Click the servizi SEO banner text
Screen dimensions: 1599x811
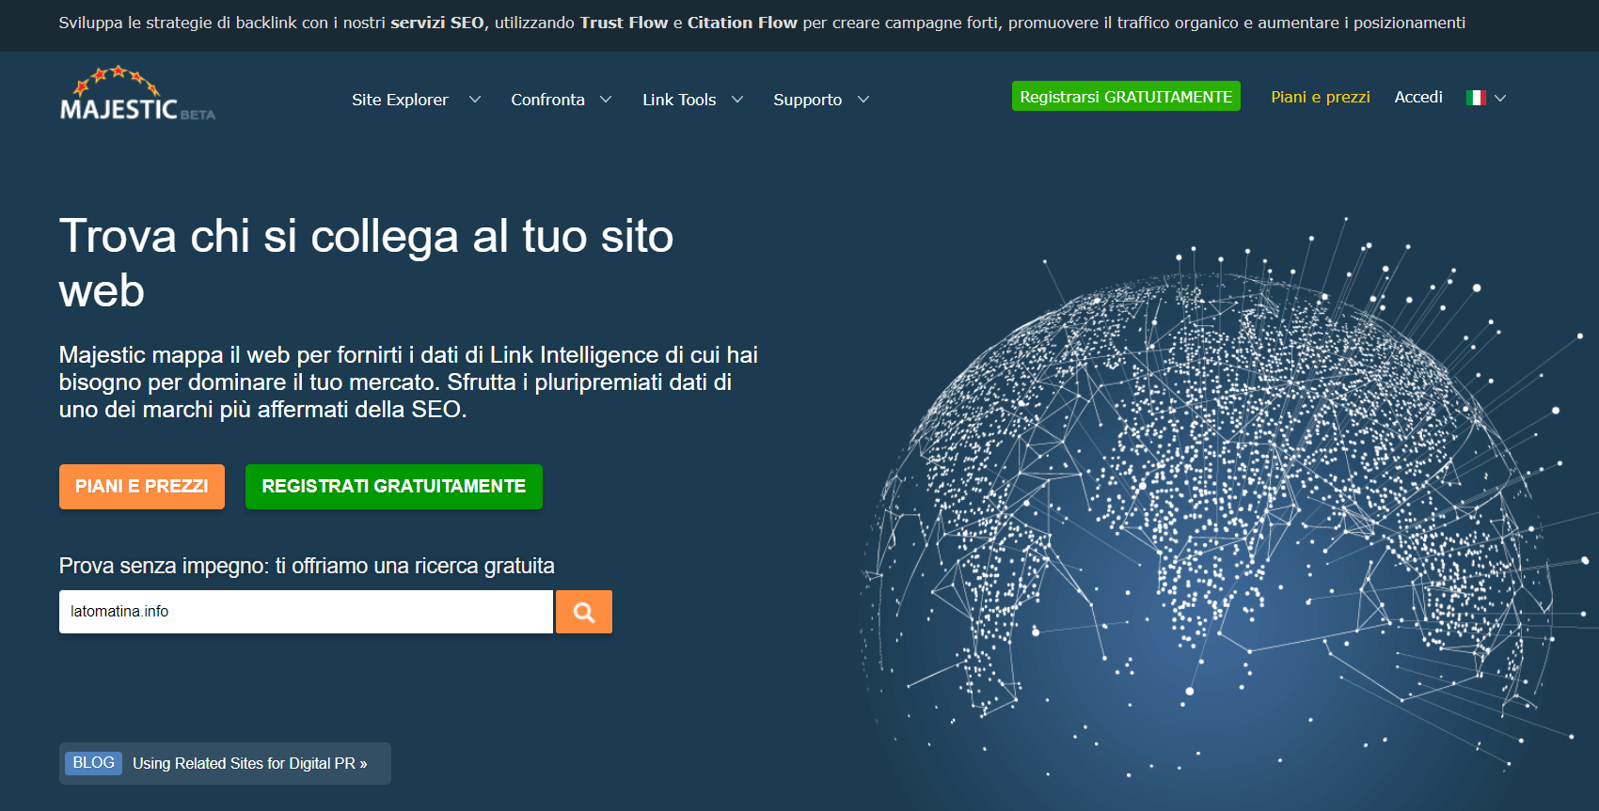pyautogui.click(x=437, y=23)
